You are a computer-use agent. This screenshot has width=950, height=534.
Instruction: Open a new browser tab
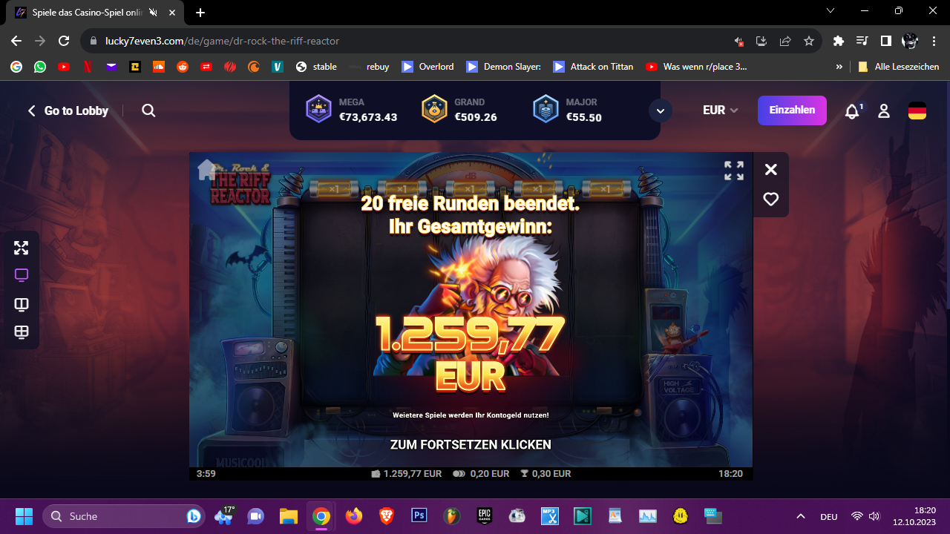click(200, 13)
